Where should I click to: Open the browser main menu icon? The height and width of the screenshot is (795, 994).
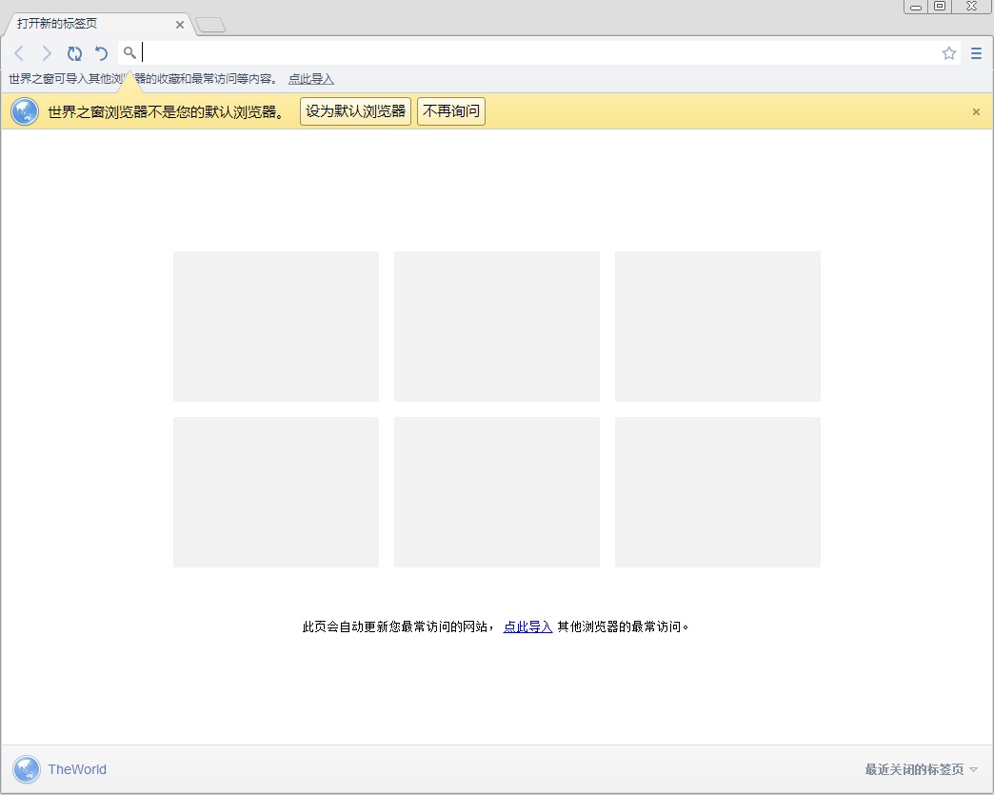click(976, 53)
